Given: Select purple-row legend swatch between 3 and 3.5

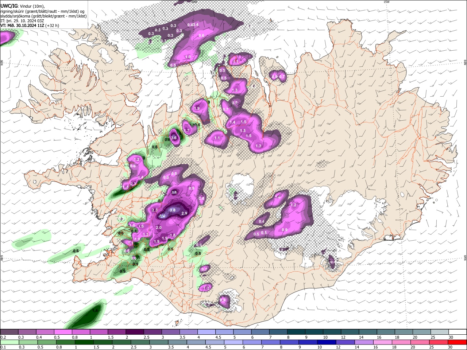Looking at the screenshot, I should click(170, 332).
